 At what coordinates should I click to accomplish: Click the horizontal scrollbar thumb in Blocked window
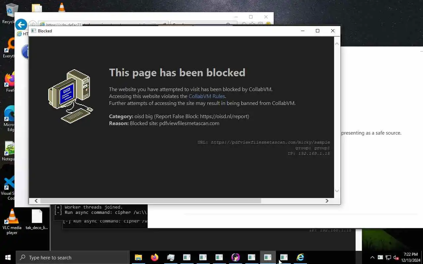[x=150, y=201]
